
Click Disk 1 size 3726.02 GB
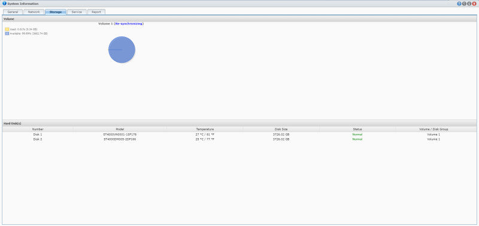coord(281,135)
